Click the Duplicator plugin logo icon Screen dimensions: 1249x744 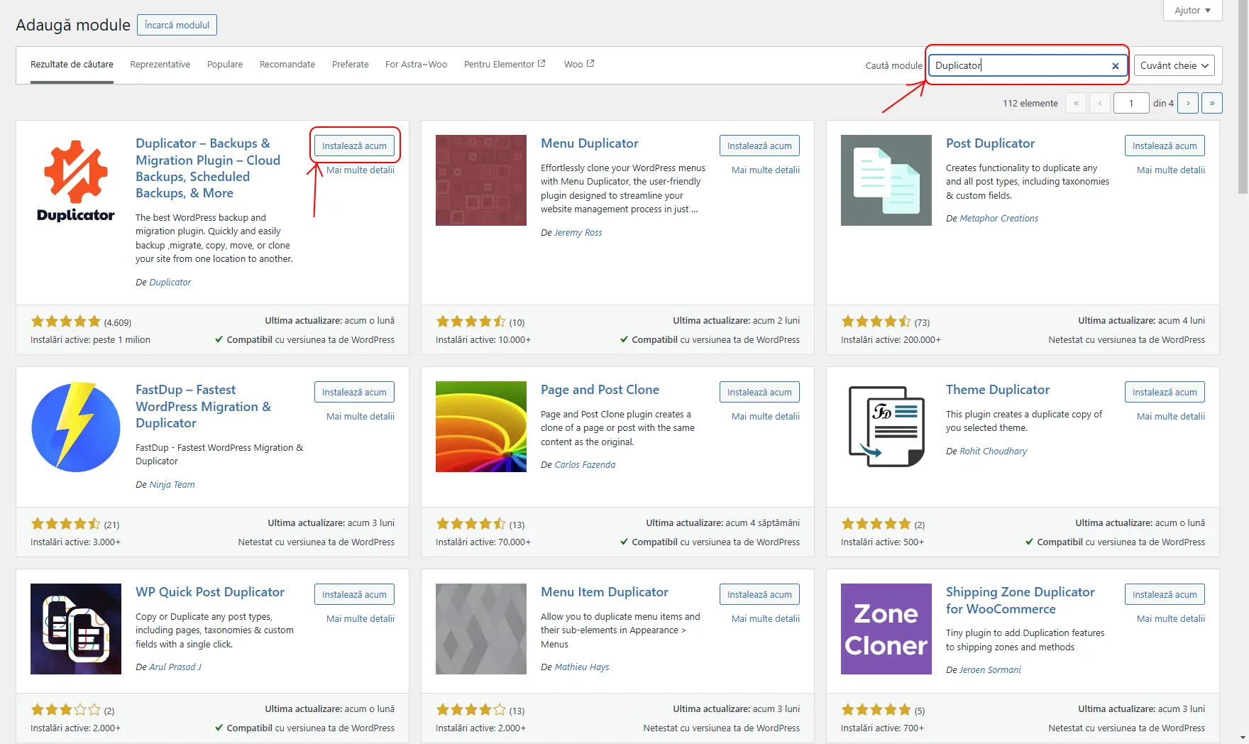click(76, 180)
